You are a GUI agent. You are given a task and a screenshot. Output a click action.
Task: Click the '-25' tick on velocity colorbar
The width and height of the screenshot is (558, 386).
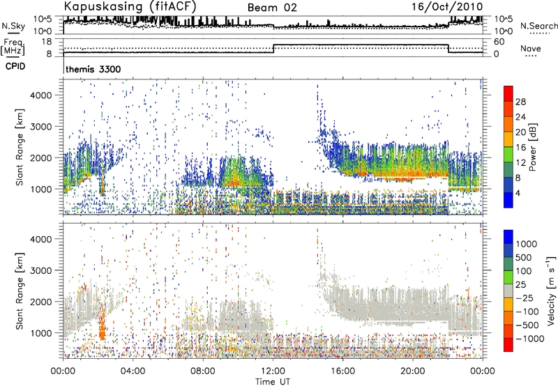click(x=525, y=298)
